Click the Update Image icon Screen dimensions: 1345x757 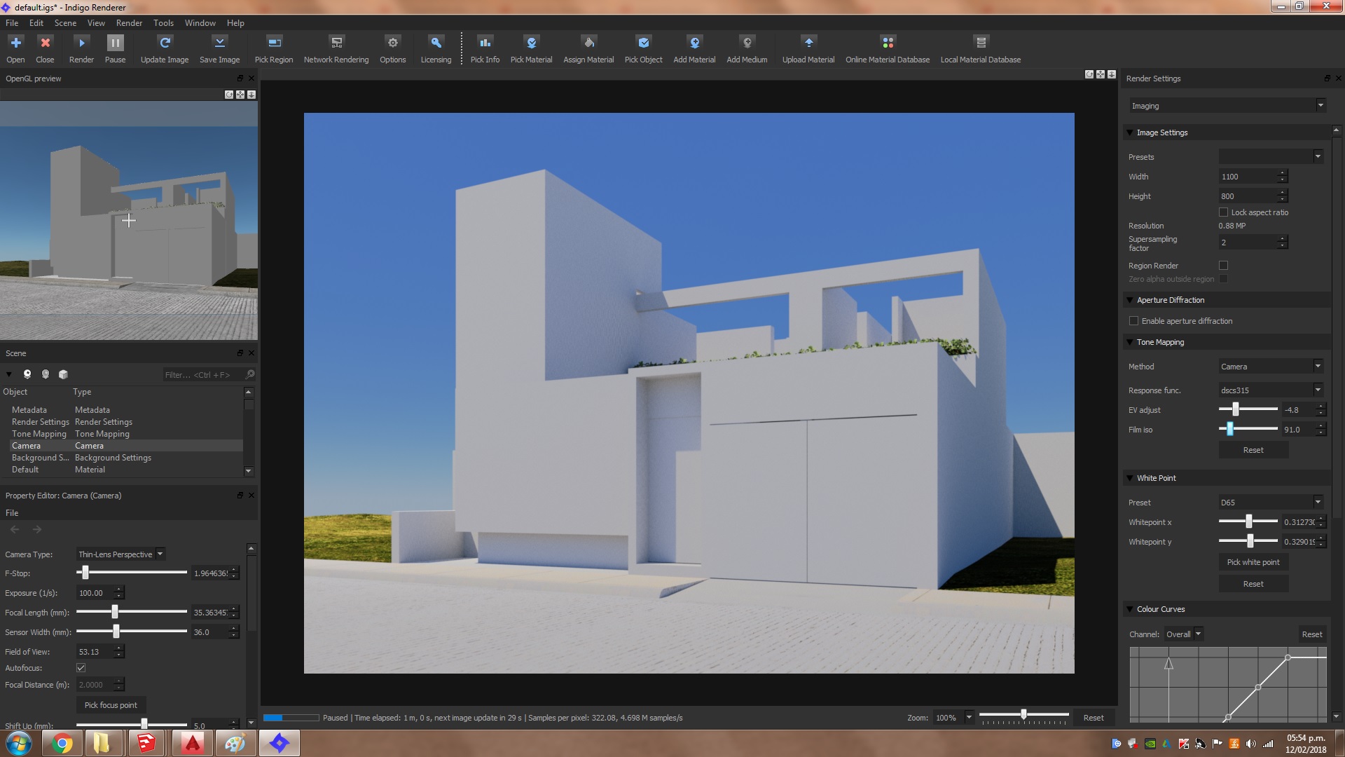click(x=165, y=43)
